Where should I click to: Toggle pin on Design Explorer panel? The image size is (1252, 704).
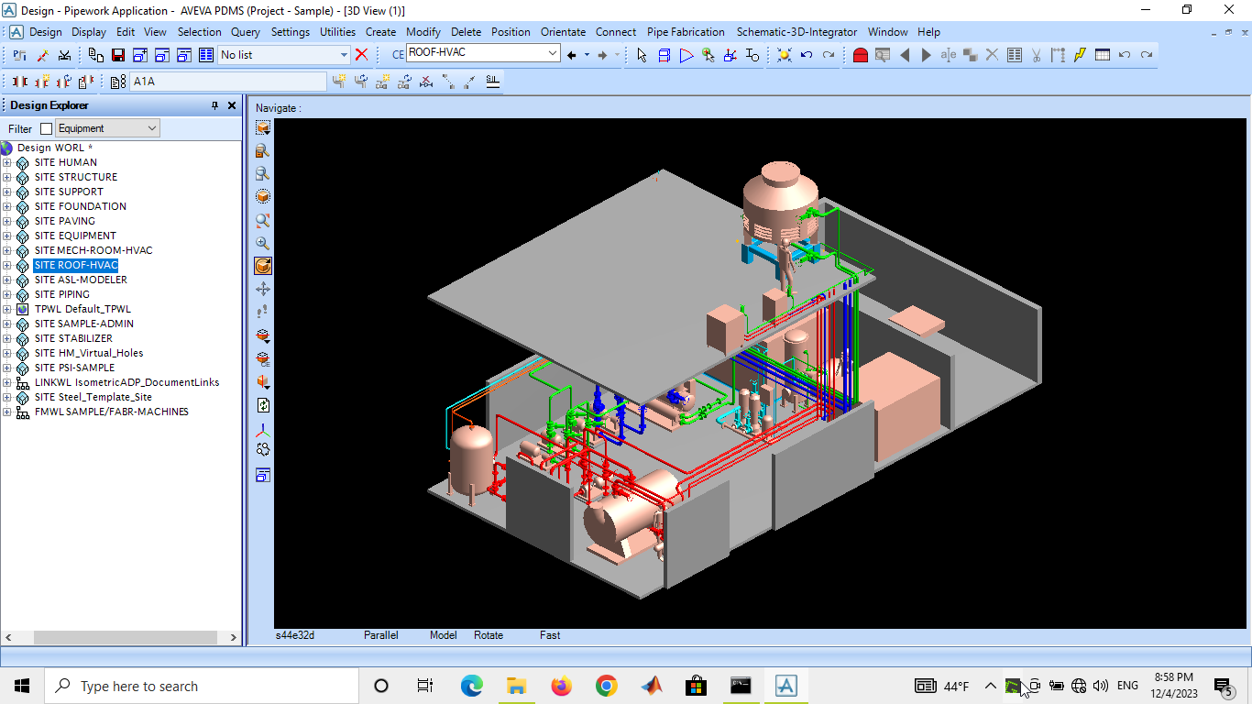(215, 105)
